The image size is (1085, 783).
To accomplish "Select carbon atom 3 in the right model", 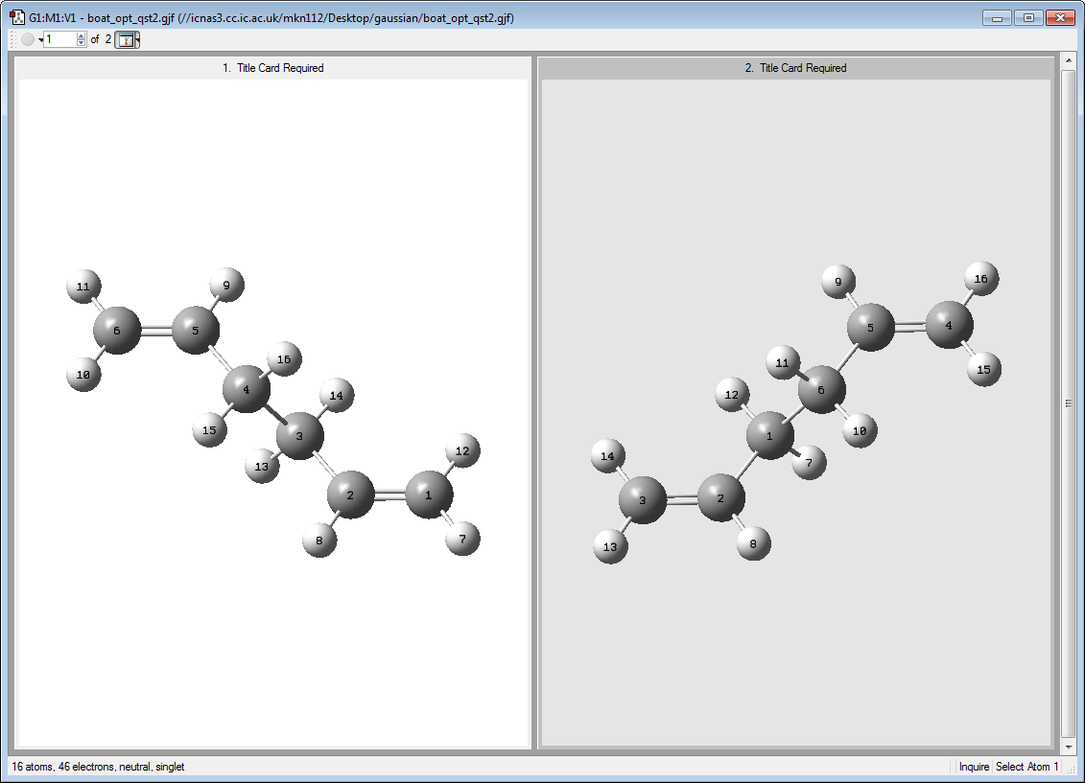I will tap(643, 499).
